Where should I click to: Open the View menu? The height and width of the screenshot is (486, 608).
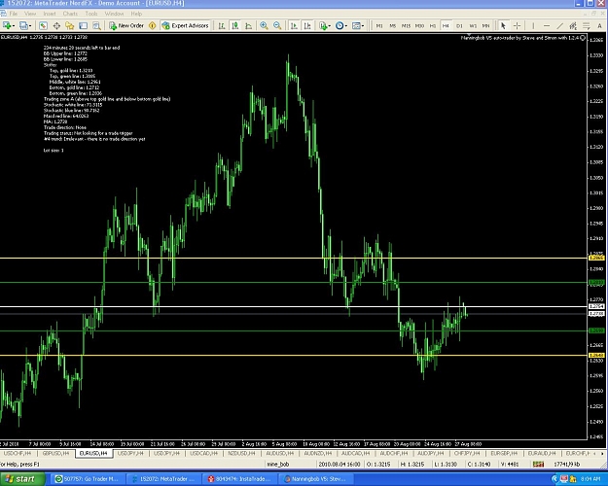pos(30,14)
